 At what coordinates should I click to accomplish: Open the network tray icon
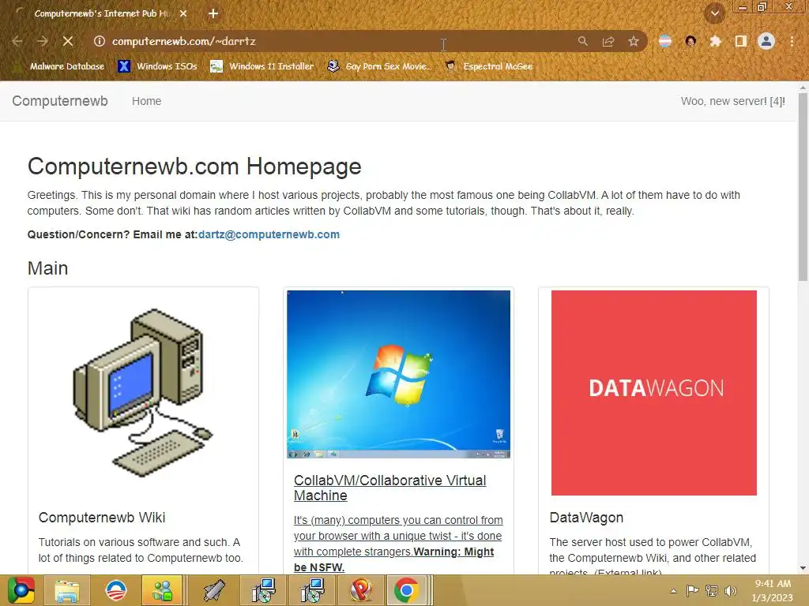712,590
